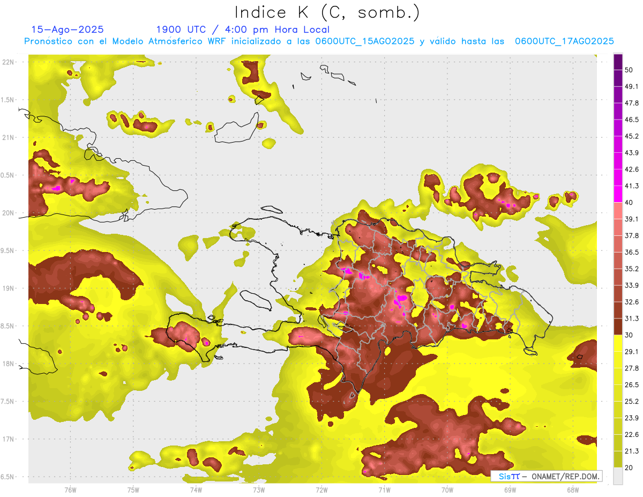This screenshot has width=643, height=497.
Task: Click the "17N" latitude axis label
Action: [8, 439]
